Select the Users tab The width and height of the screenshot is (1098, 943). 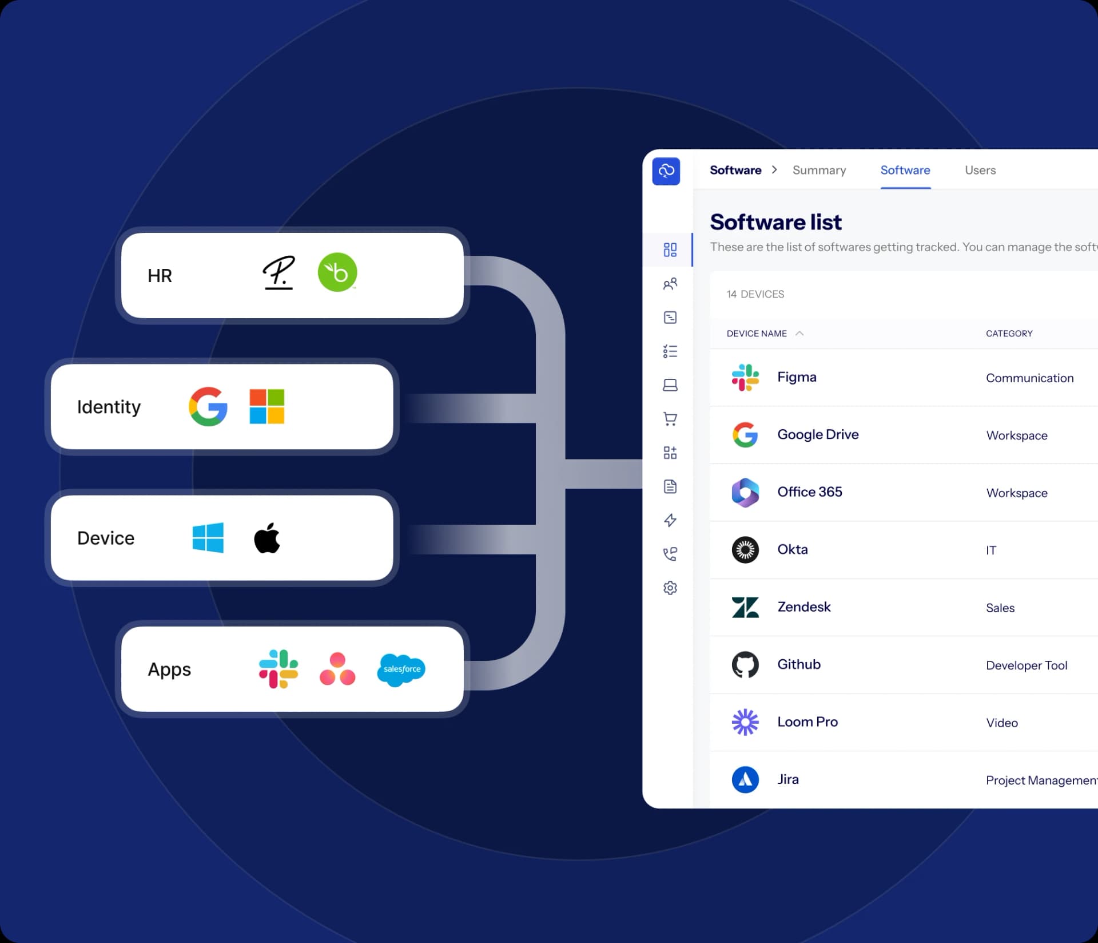click(x=980, y=170)
